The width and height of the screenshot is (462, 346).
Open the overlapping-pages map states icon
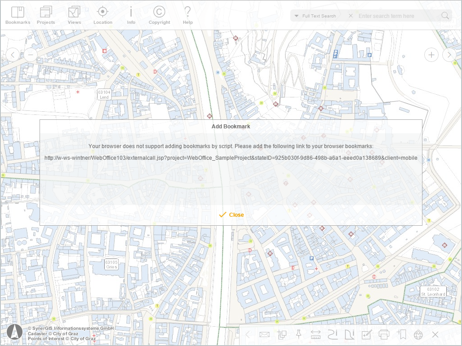point(282,334)
